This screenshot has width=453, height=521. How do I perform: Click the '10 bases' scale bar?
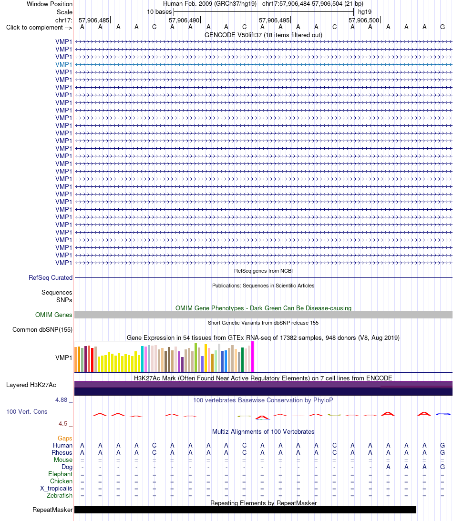pos(264,12)
